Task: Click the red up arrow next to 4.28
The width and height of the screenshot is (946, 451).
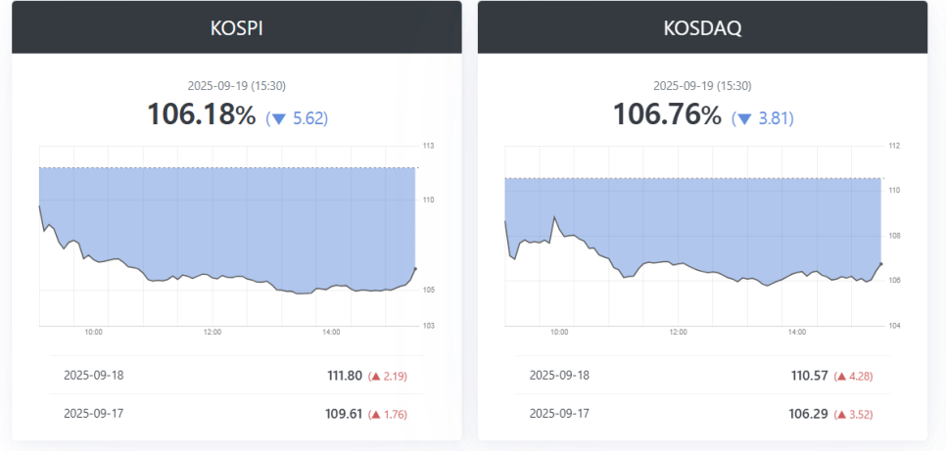Action: tap(841, 376)
